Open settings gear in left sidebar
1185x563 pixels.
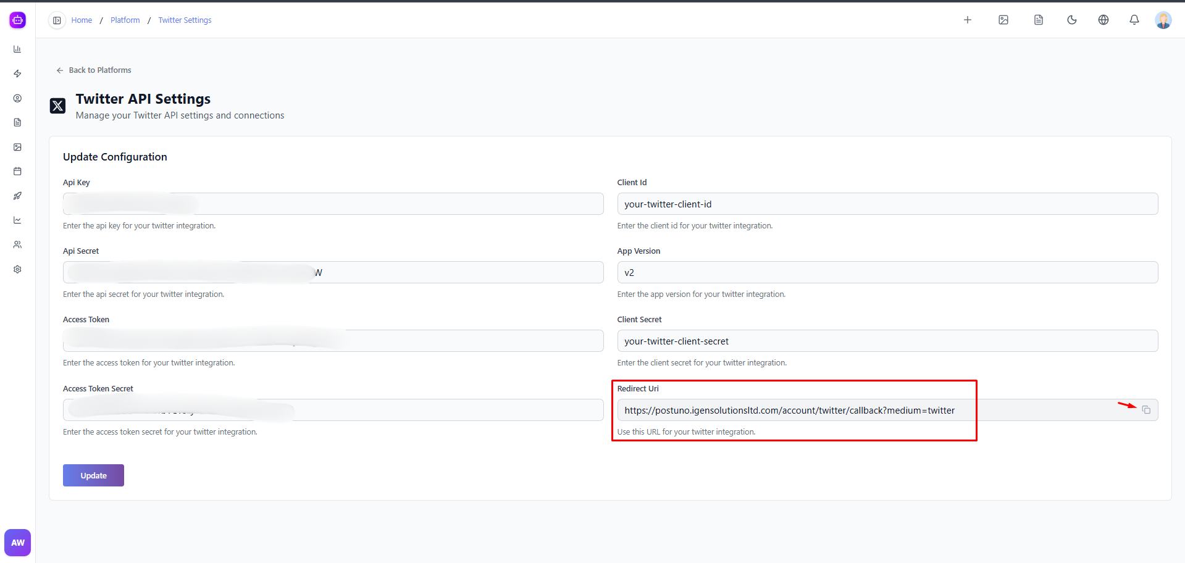pyautogui.click(x=17, y=269)
